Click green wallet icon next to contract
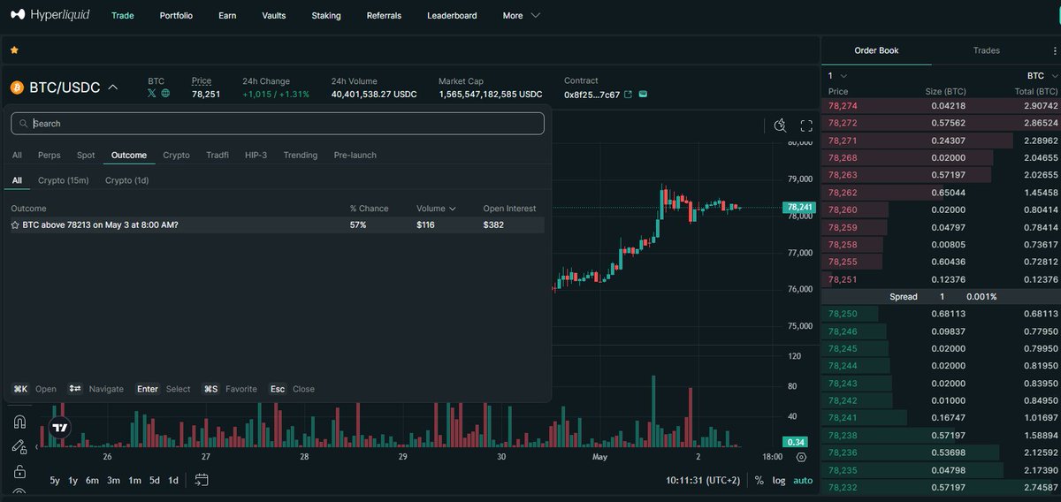1061x502 pixels. [x=643, y=94]
